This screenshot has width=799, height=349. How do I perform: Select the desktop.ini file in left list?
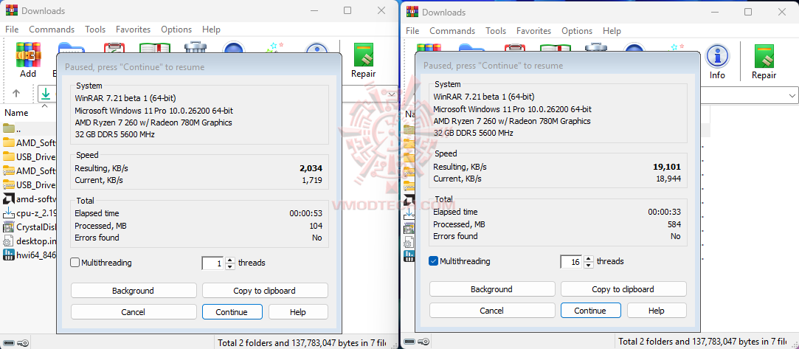(29, 241)
